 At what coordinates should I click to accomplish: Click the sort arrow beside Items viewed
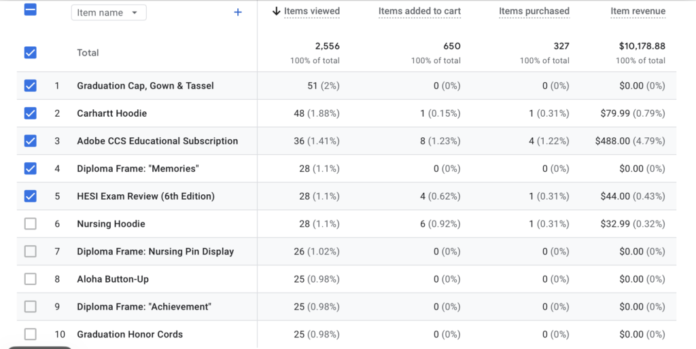pyautogui.click(x=276, y=11)
